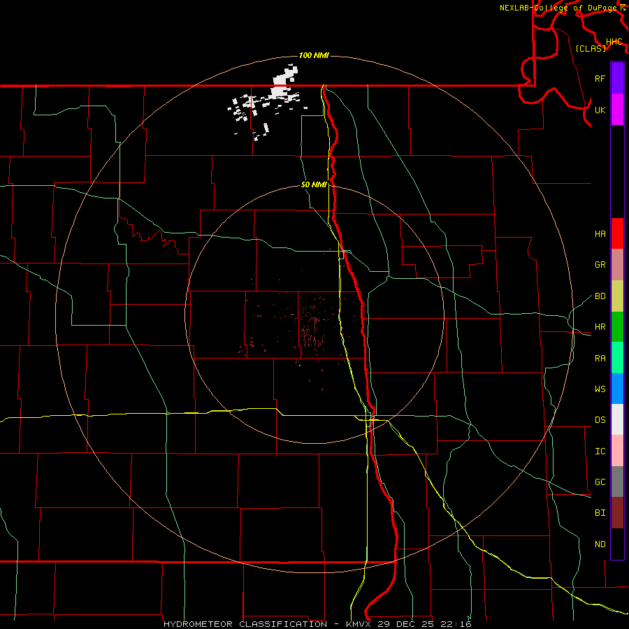Screen dimensions: 629x629
Task: Click the GC gray color swatch
Action: coord(617,482)
